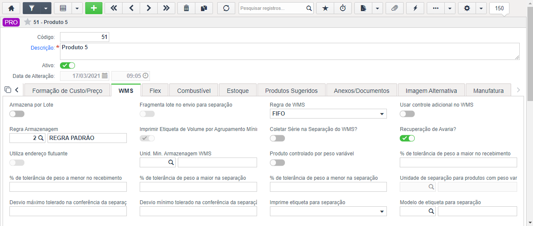The width and height of the screenshot is (533, 226).
Task: Click the lightning bolt actions icon
Action: coord(415,8)
